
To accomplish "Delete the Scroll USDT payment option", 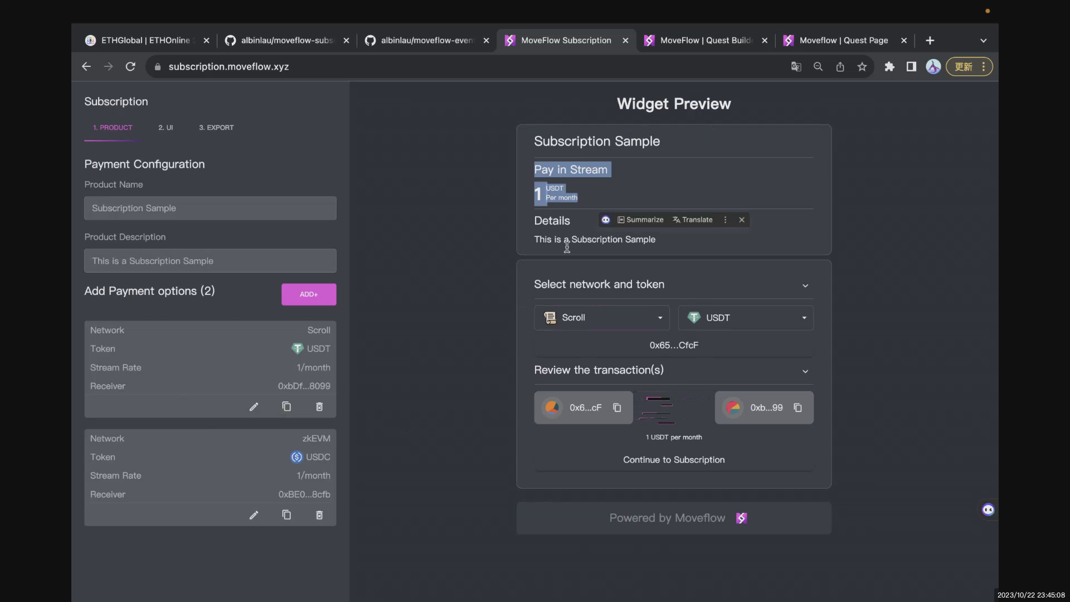I will pyautogui.click(x=319, y=407).
